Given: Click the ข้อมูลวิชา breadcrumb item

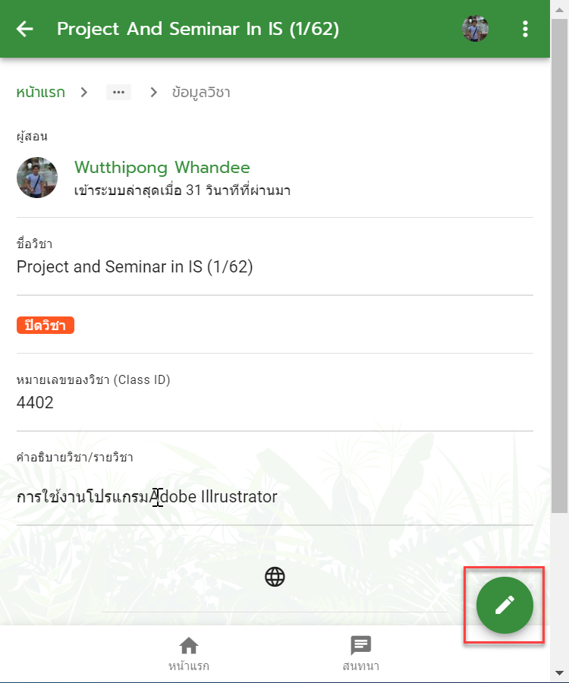Looking at the screenshot, I should (x=201, y=93).
